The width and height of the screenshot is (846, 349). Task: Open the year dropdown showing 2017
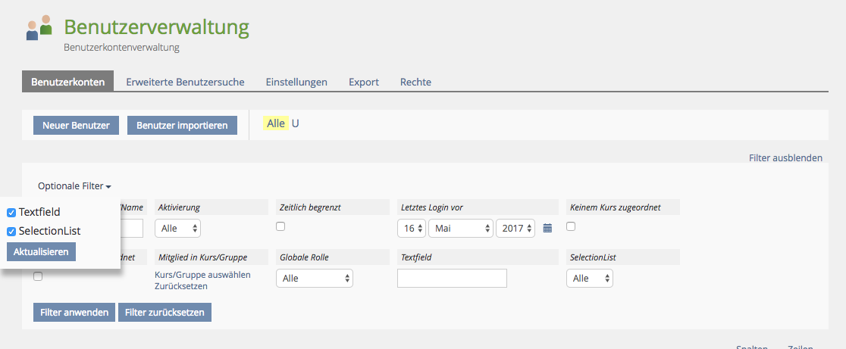[515, 228]
